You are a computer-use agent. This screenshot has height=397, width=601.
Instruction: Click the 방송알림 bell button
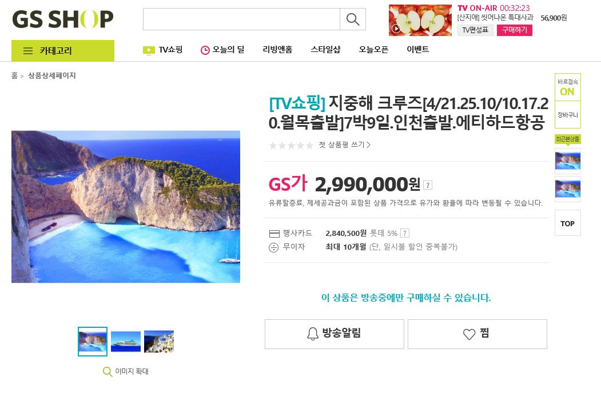tap(334, 334)
